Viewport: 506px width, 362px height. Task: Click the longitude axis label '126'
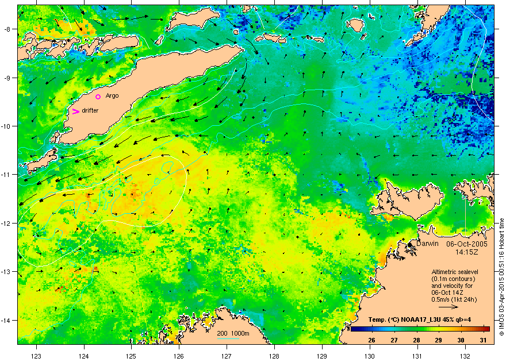179,356
